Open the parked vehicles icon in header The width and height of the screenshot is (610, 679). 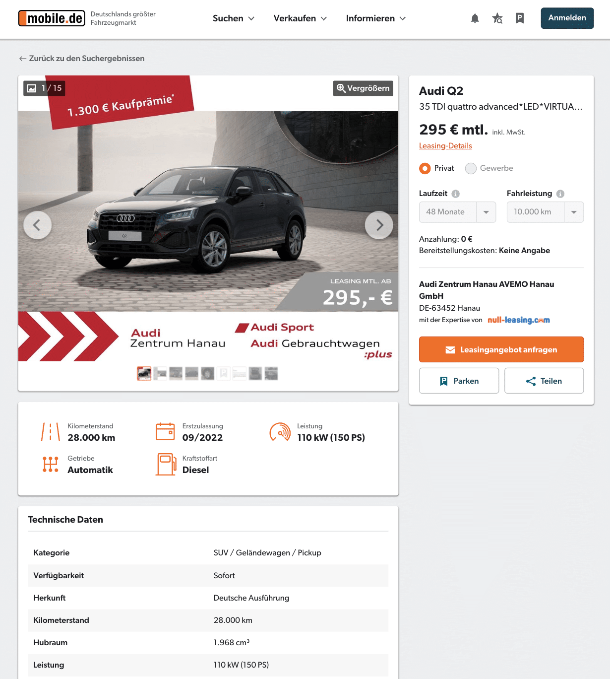[519, 18]
